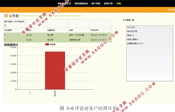Click the 张大哥 x-axis label under the bar

55,94
